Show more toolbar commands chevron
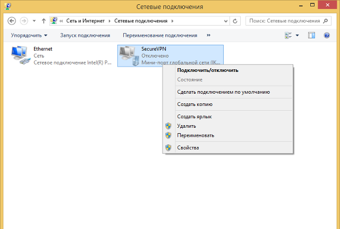340x229 pixels. (208, 36)
